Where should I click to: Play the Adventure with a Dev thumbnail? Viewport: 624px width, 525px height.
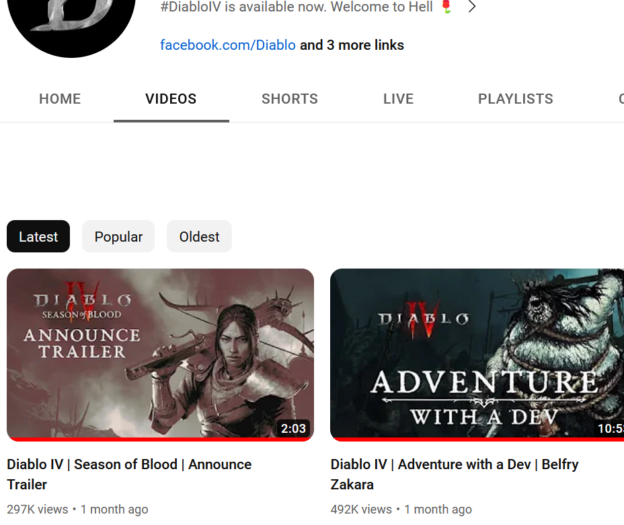[x=477, y=355]
